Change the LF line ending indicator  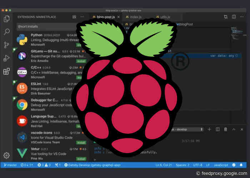click(208, 165)
